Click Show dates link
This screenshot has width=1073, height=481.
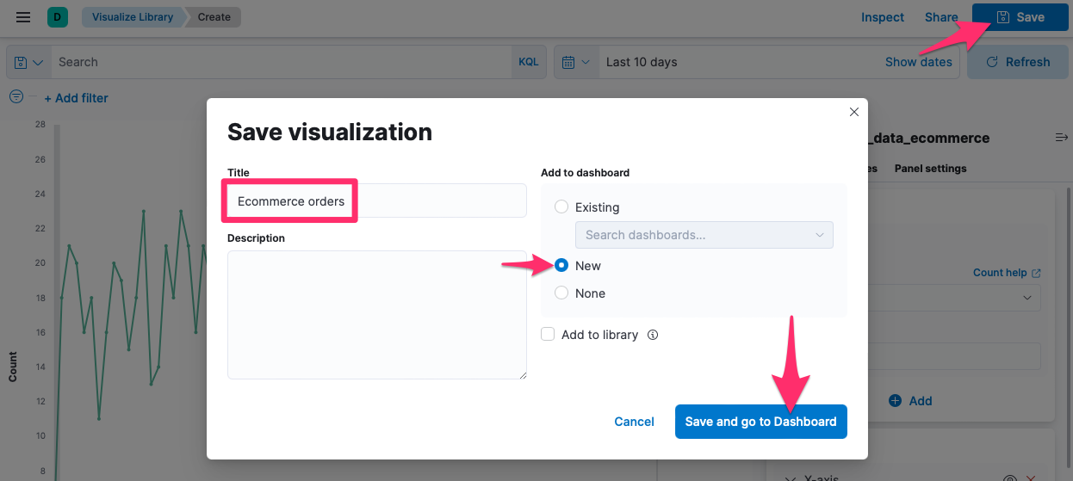click(919, 62)
